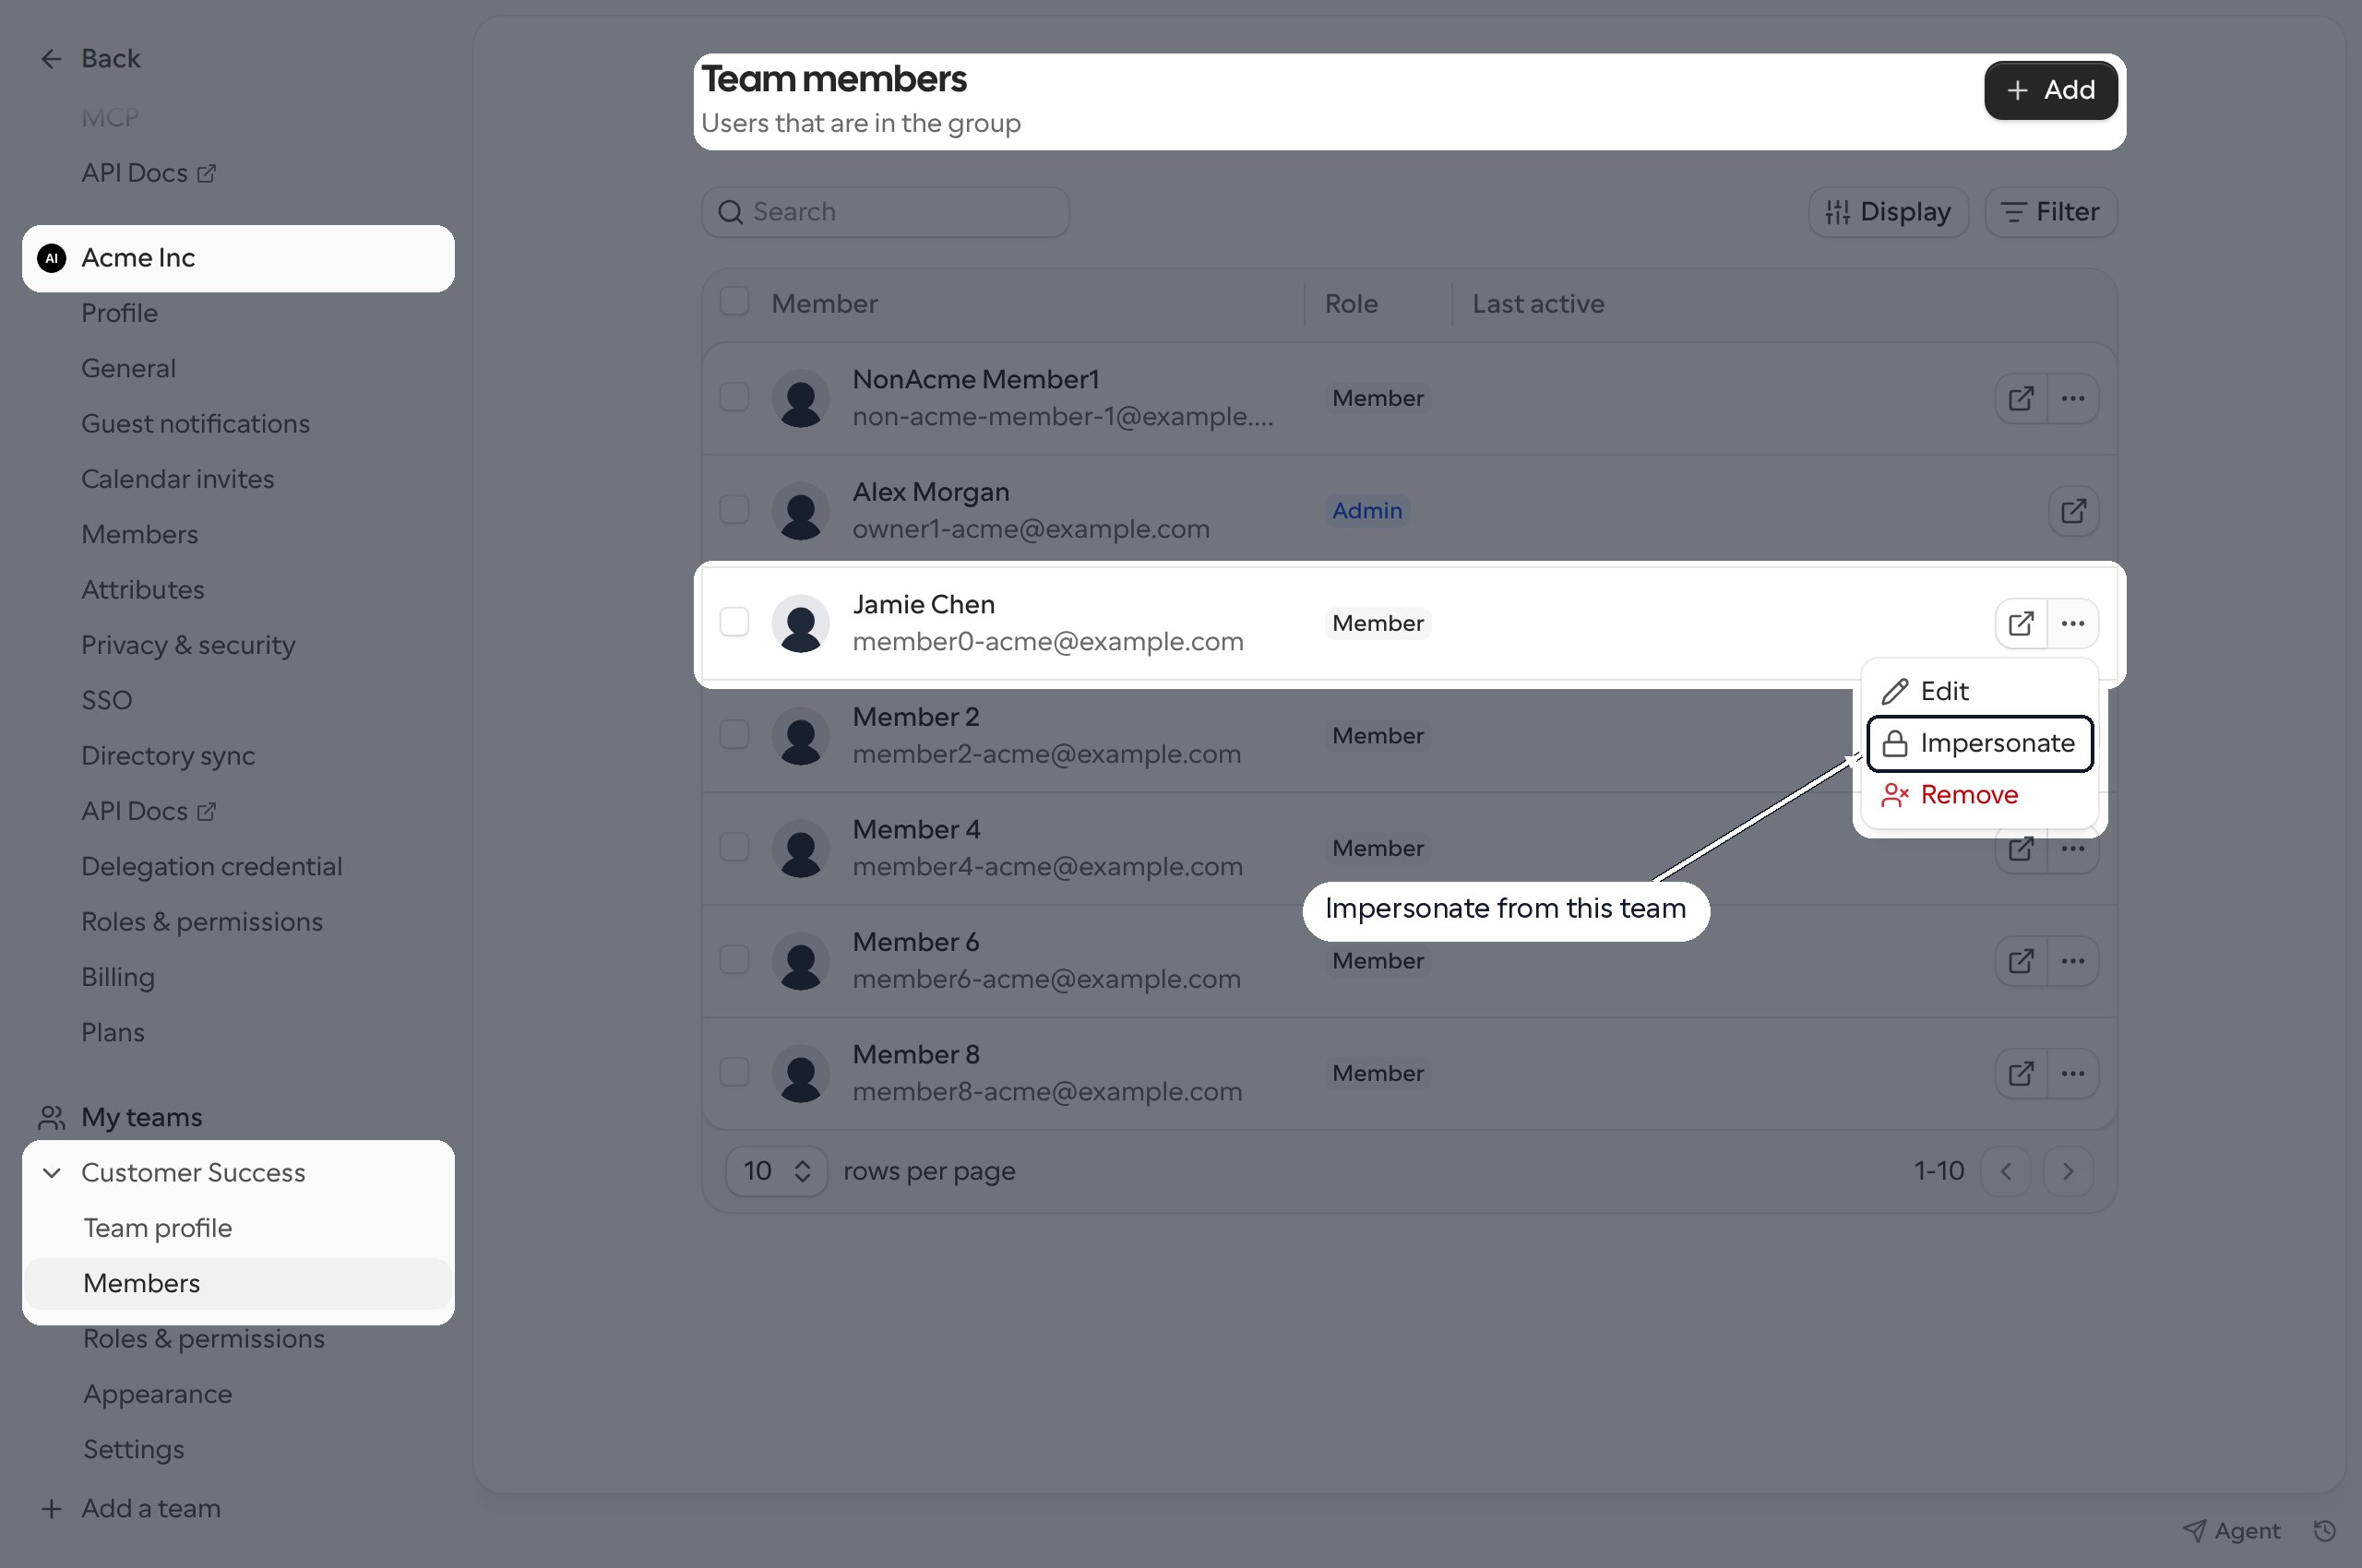
Task: Click the Acme Inc organization logo
Action: tap(52, 258)
